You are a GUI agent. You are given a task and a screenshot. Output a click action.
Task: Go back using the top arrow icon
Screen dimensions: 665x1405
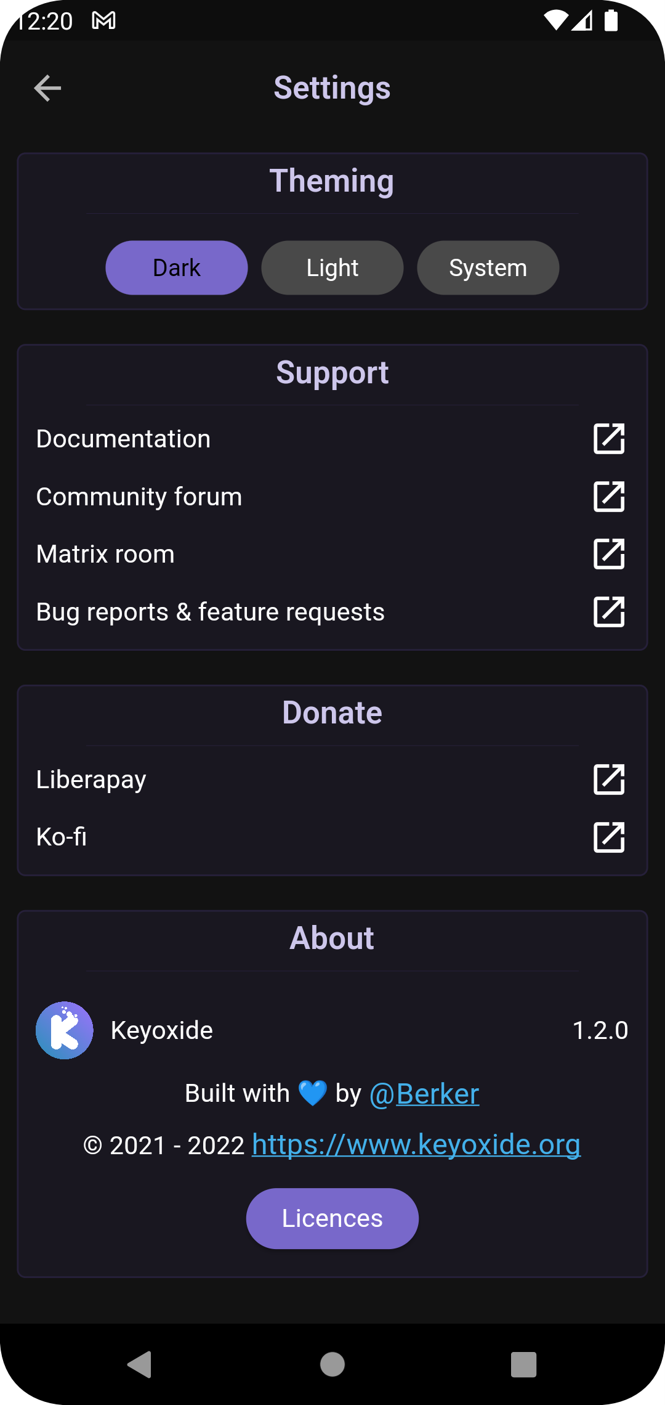pyautogui.click(x=47, y=88)
